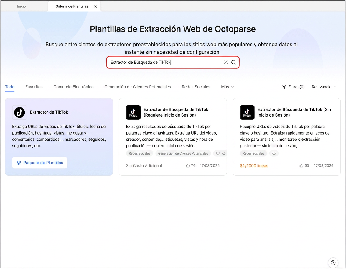Click Redes Sociales tag on Requiere Inicio card
This screenshot has height=269, width=346.
pyautogui.click(x=139, y=153)
